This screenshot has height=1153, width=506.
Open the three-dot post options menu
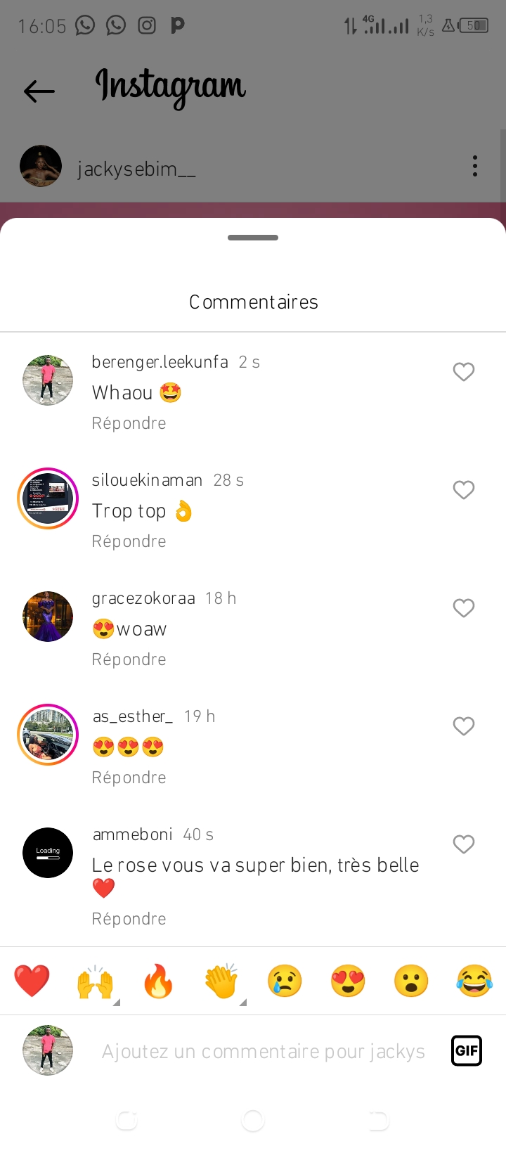click(x=475, y=167)
